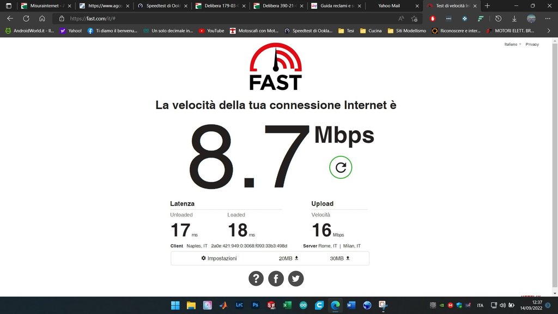Viewport: 558px width, 314px height.
Task: Open browser settings and more menu
Action: [548, 19]
